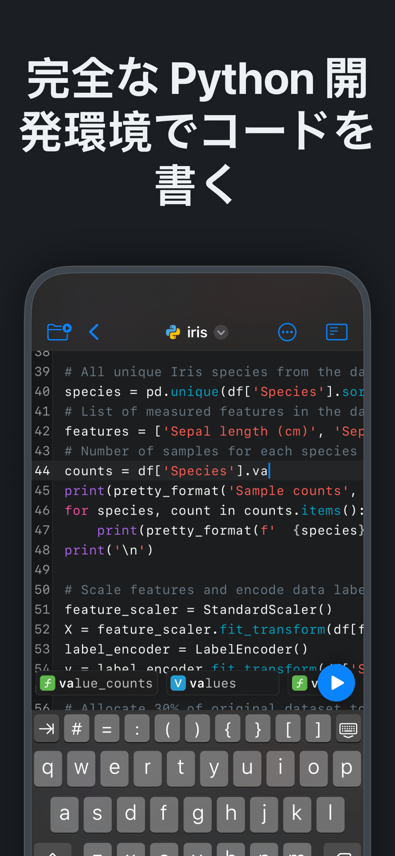
Task: Tap the s key
Action: point(98,814)
